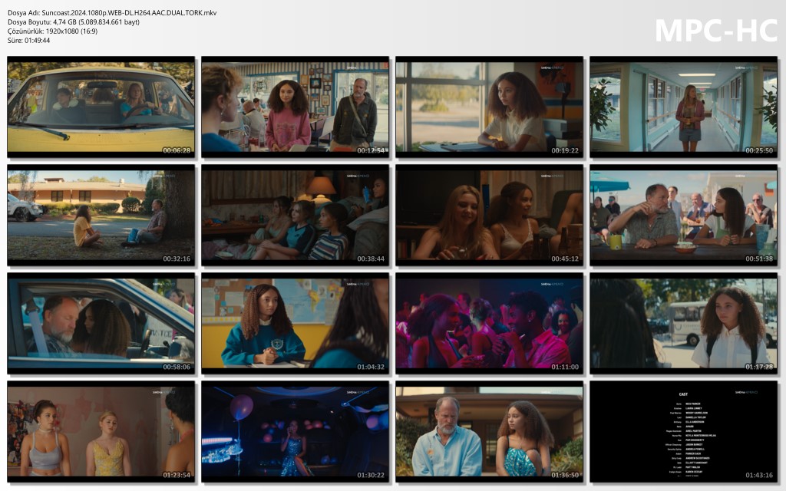Click the couch group thumbnail at 00:38:44

pyautogui.click(x=295, y=215)
